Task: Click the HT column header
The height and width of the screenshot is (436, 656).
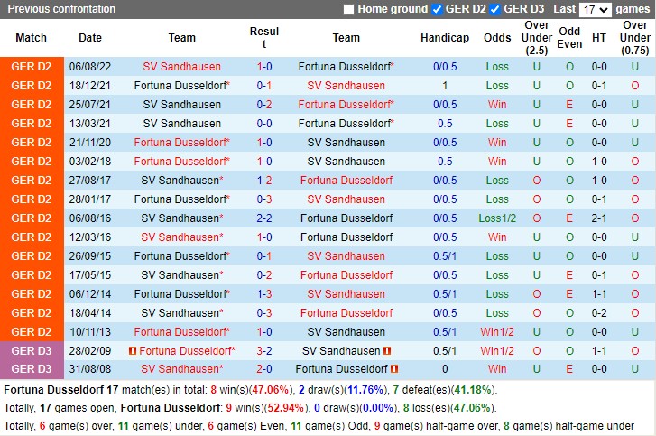Action: point(598,38)
